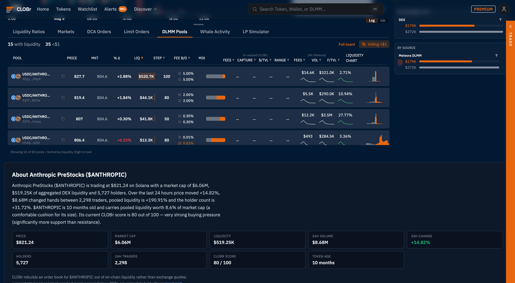Toggle the Hiding <$1 pools filter
Image resolution: width=515 pixels, height=283 pixels.
(x=374, y=44)
